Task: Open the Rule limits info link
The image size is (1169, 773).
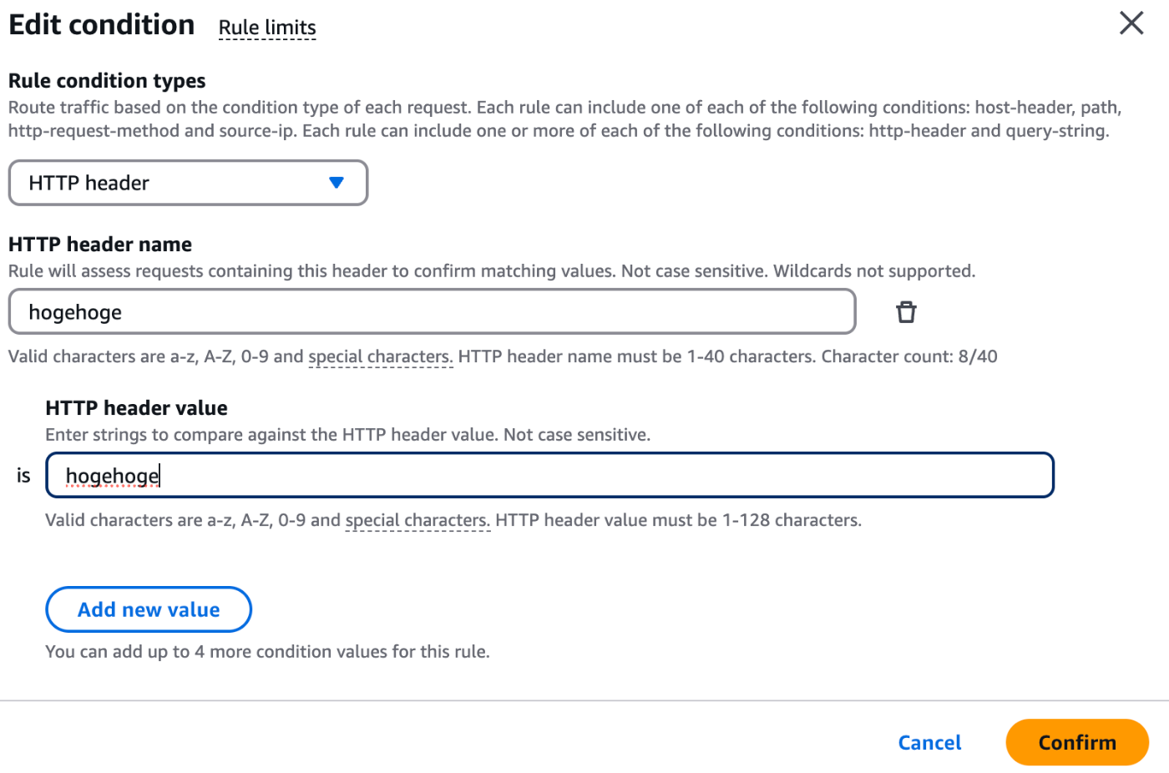Action: click(x=267, y=28)
